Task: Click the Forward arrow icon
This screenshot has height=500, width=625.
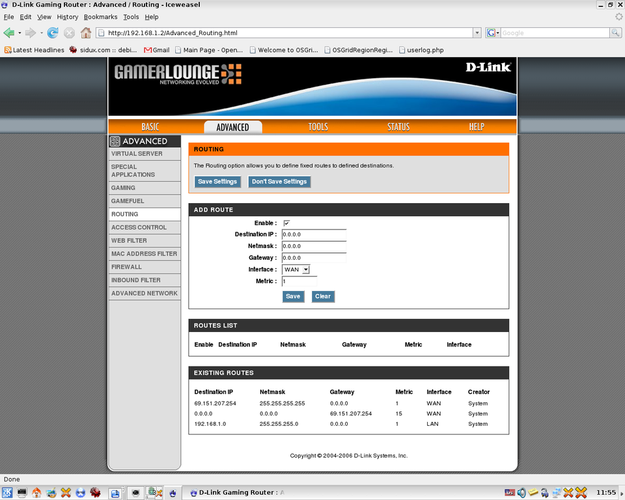Action: [x=30, y=33]
